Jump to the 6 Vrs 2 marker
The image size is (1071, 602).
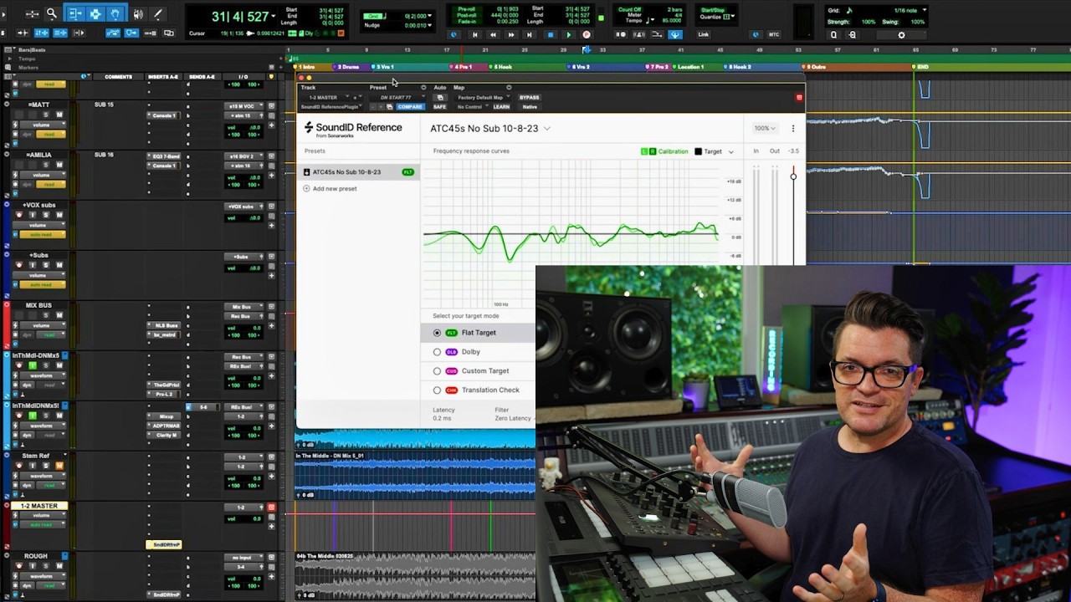pyautogui.click(x=578, y=67)
